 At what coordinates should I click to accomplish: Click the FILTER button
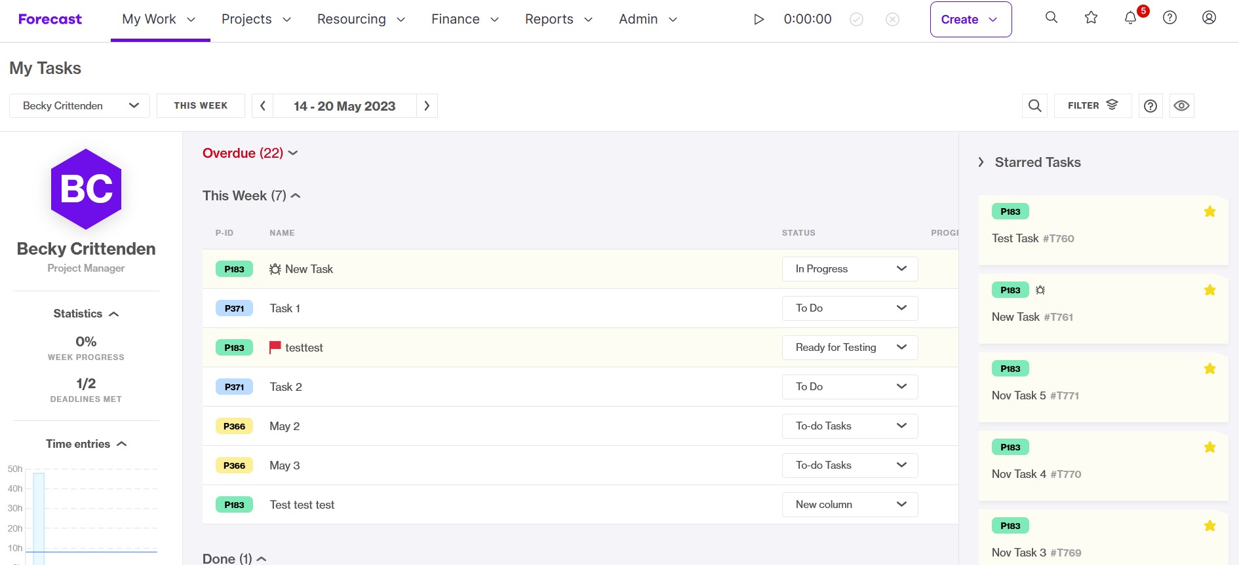[x=1092, y=105]
